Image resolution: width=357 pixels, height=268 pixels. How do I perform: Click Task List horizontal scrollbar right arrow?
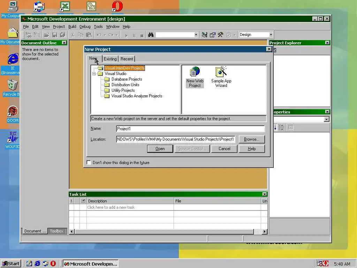coord(264,232)
